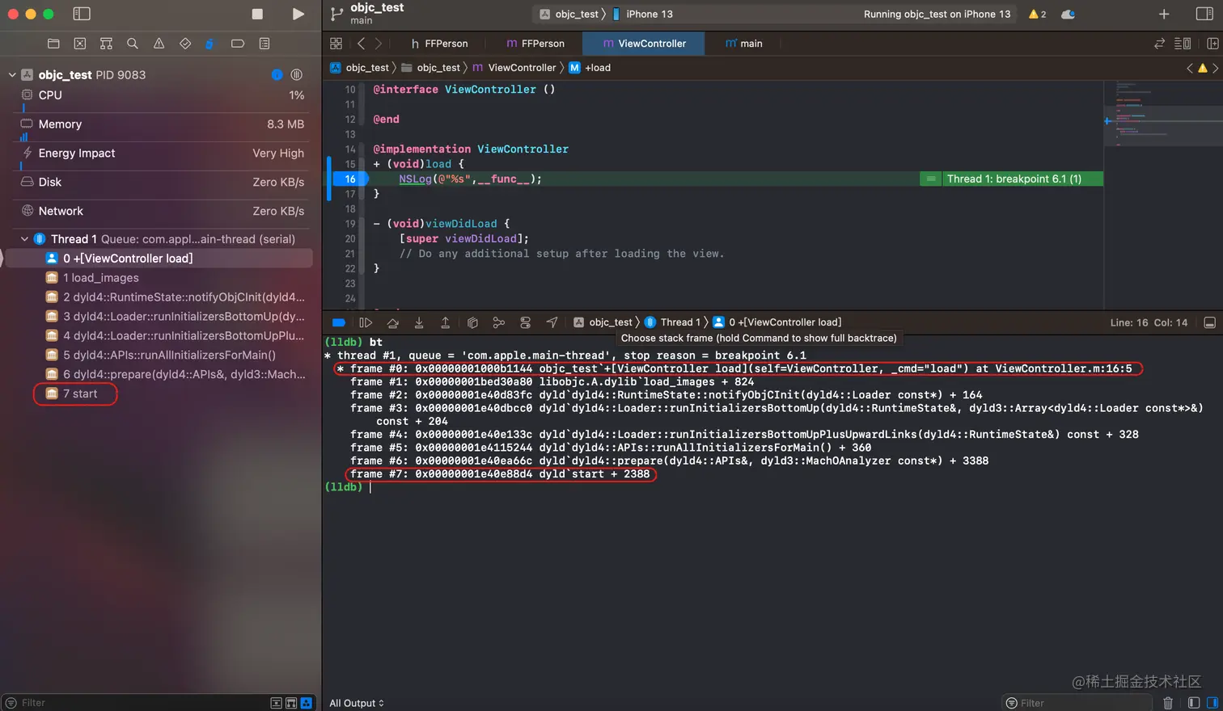Simulate location from debug bar
1223x711 pixels.
(x=552, y=322)
